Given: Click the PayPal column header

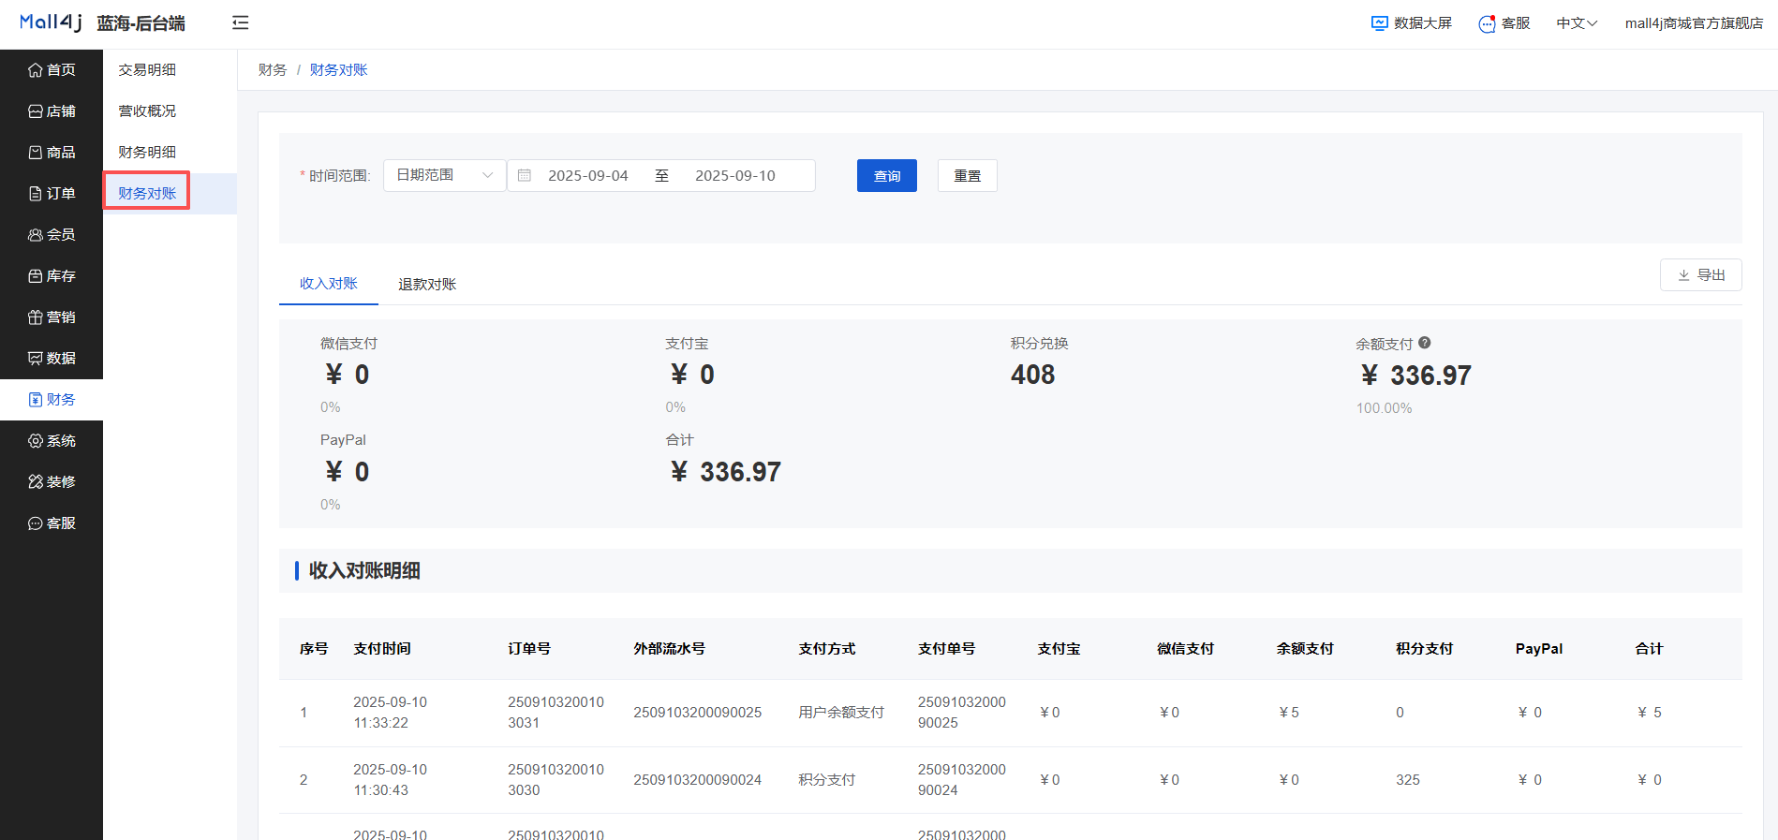Looking at the screenshot, I should [1539, 649].
